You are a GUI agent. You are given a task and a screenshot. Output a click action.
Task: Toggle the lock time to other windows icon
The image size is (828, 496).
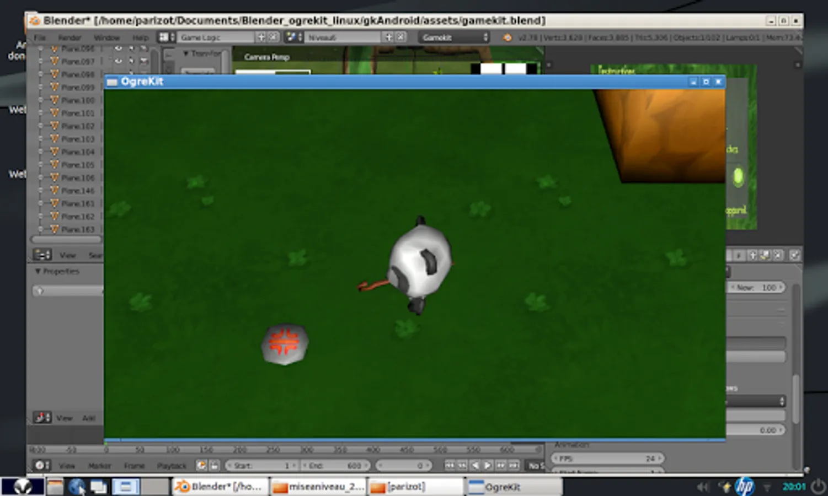click(214, 465)
